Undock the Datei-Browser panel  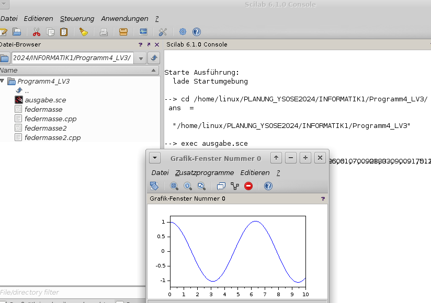149,44
